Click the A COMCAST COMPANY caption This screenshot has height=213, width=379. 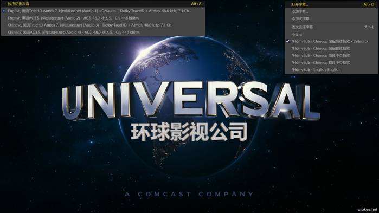tap(189, 194)
